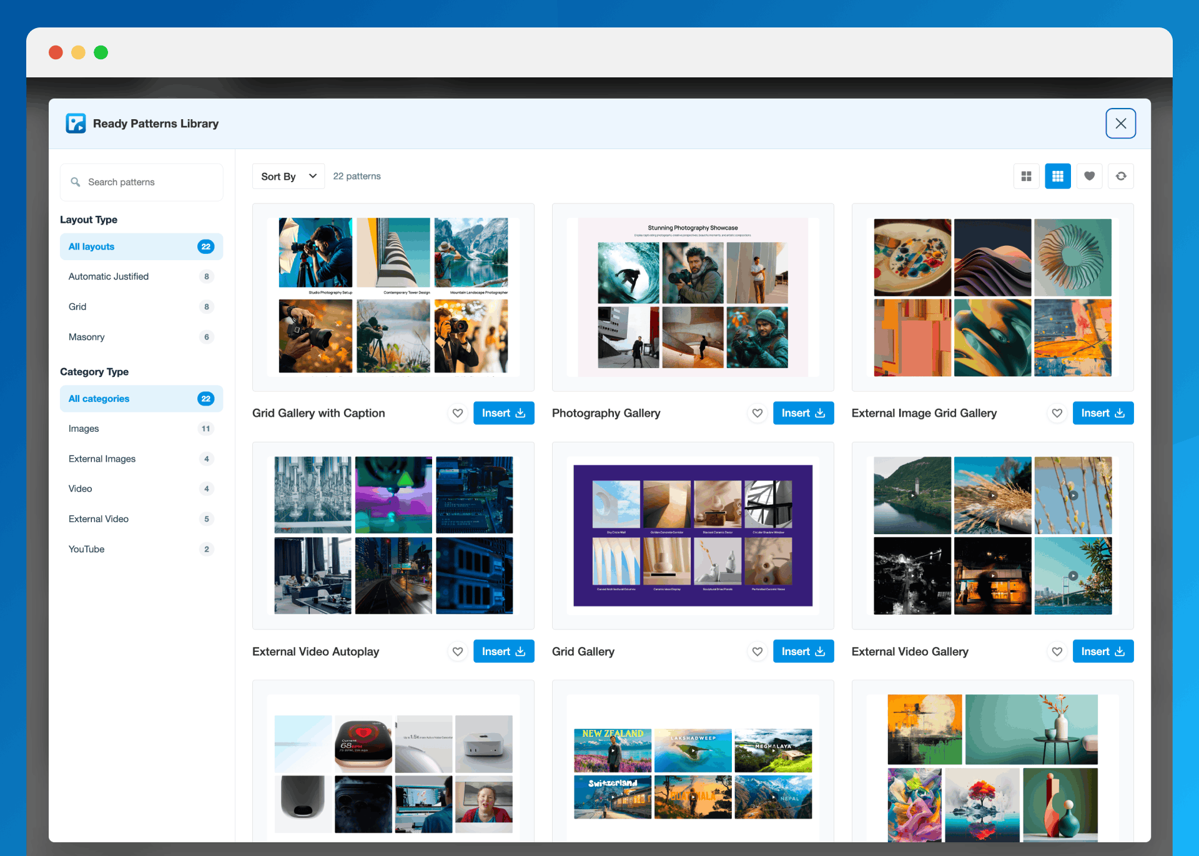Show favorite patterns via the heart icon
The image size is (1199, 856).
pyautogui.click(x=1089, y=177)
